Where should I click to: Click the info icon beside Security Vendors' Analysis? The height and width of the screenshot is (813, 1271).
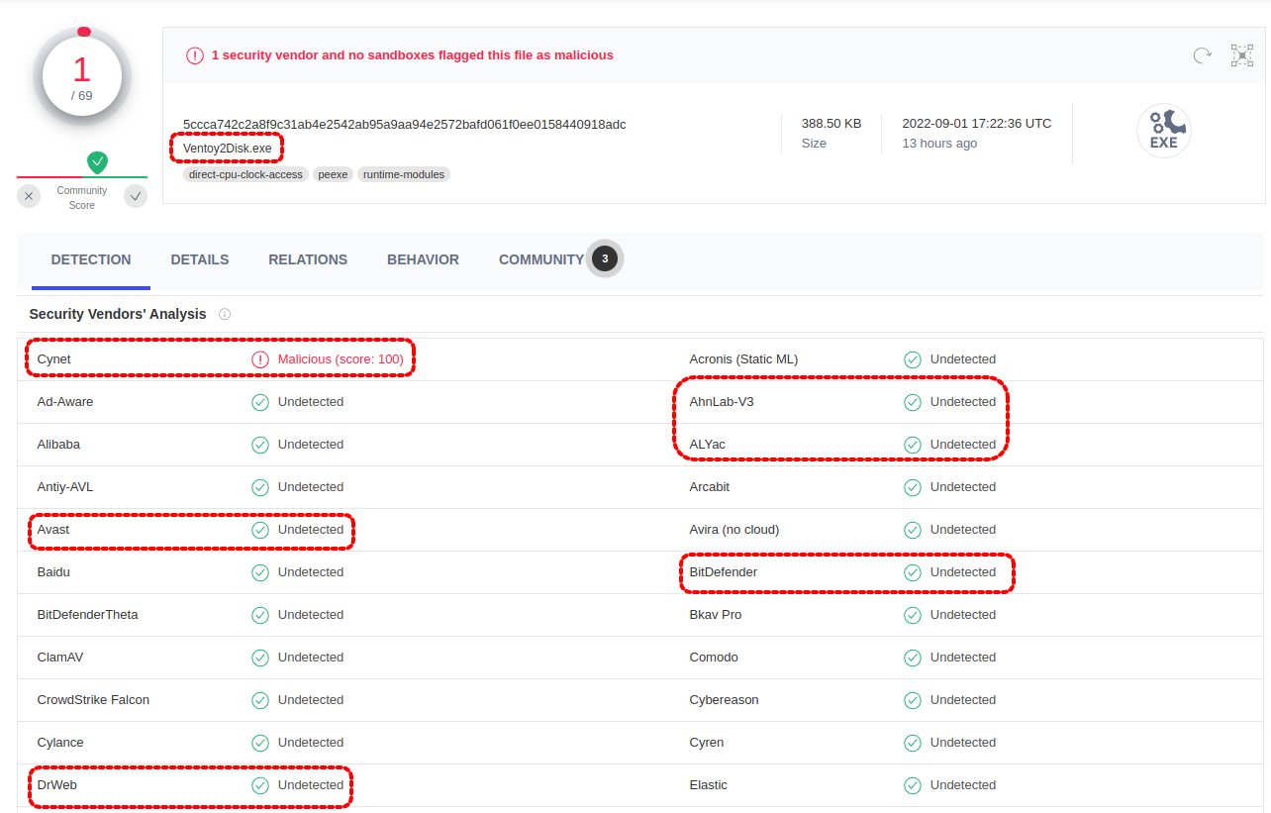tap(225, 314)
